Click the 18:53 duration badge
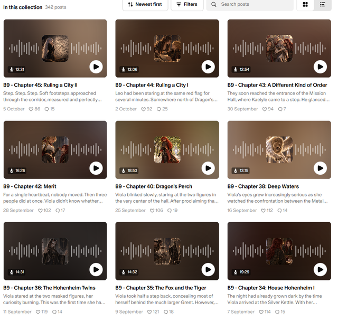The height and width of the screenshot is (321, 338). pyautogui.click(x=129, y=171)
